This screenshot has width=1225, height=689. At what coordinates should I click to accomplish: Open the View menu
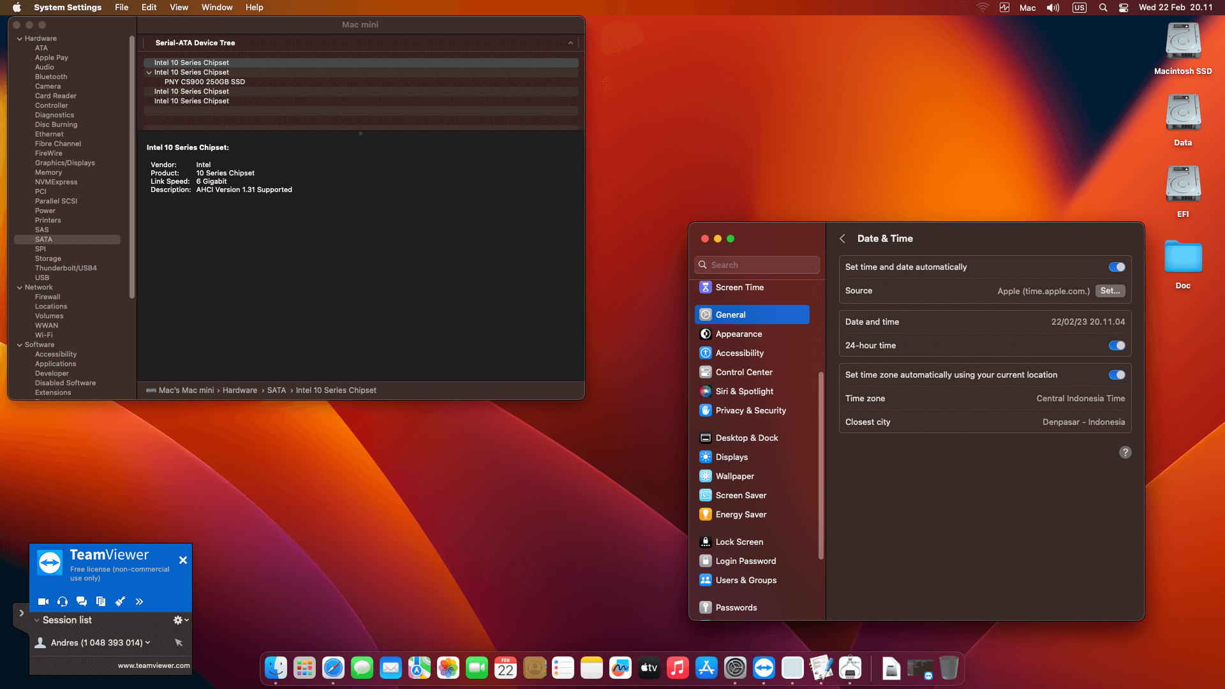(179, 8)
